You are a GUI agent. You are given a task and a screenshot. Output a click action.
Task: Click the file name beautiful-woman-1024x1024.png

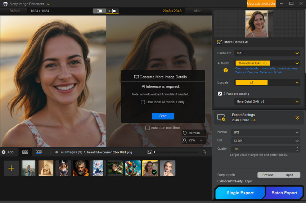coord(109,152)
